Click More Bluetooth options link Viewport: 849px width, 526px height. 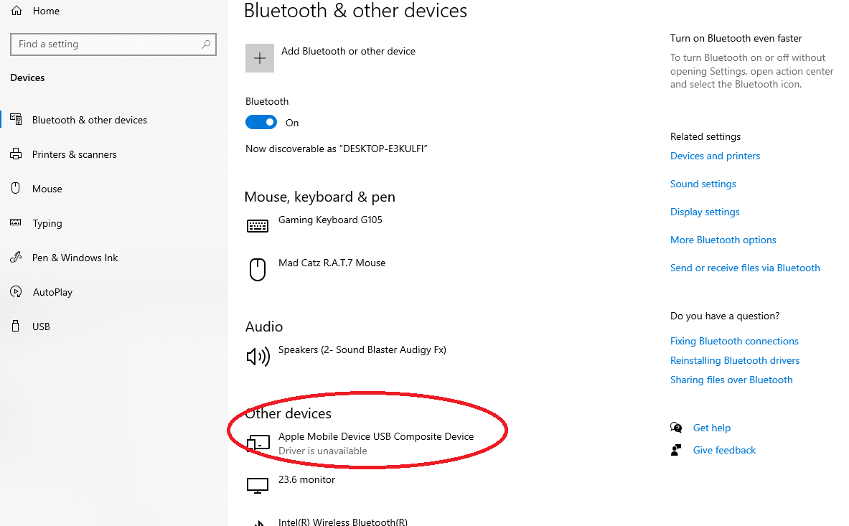coord(723,240)
